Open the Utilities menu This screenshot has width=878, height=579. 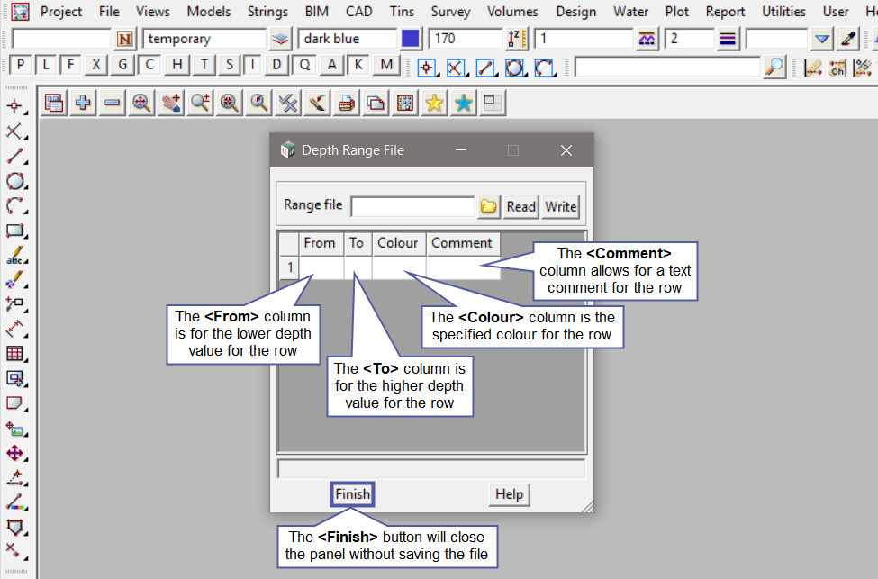[784, 12]
